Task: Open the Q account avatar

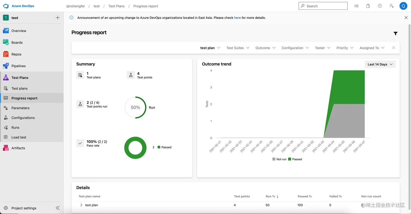Action: pyautogui.click(x=403, y=6)
